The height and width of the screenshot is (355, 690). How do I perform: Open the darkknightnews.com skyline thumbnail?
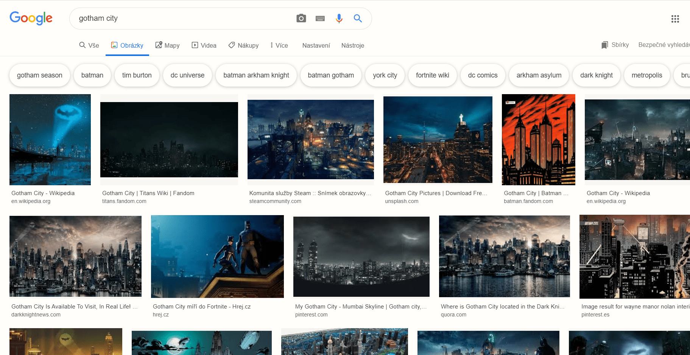tap(75, 257)
